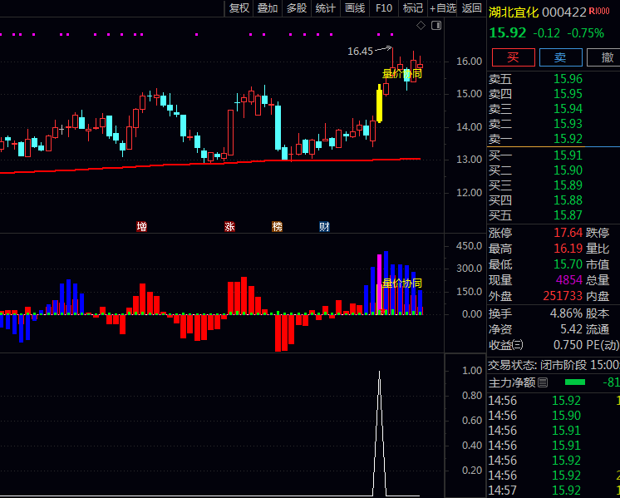This screenshot has height=498, width=620.
Task: Click the 财 event marker icon
Action: click(324, 227)
